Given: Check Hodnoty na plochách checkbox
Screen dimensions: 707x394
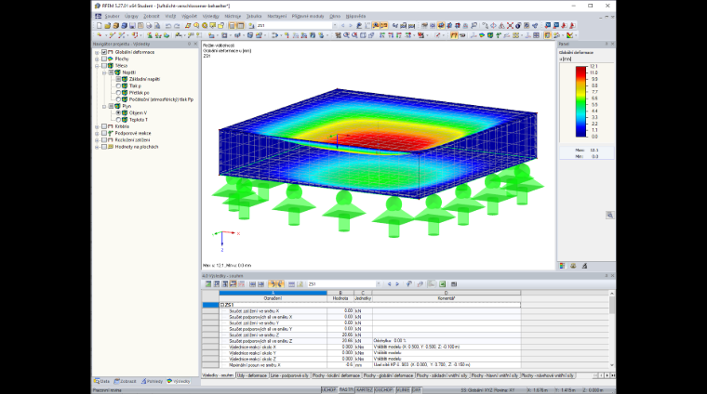Looking at the screenshot, I should point(104,147).
